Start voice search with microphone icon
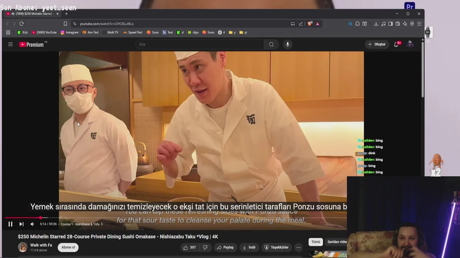The width and height of the screenshot is (460, 258). (x=287, y=44)
